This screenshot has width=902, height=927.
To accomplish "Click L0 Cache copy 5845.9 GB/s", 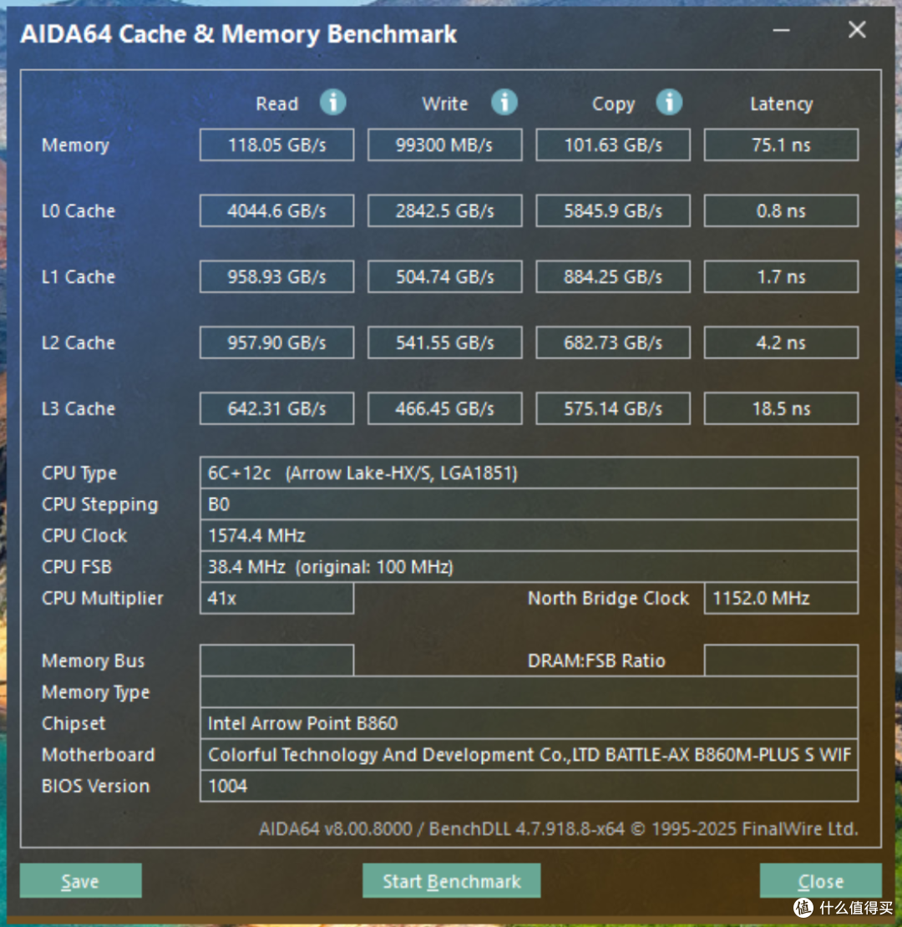I will click(x=613, y=210).
